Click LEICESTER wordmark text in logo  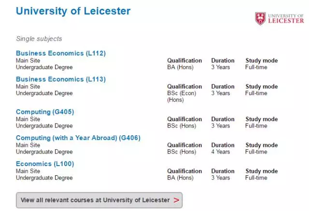(286, 21)
